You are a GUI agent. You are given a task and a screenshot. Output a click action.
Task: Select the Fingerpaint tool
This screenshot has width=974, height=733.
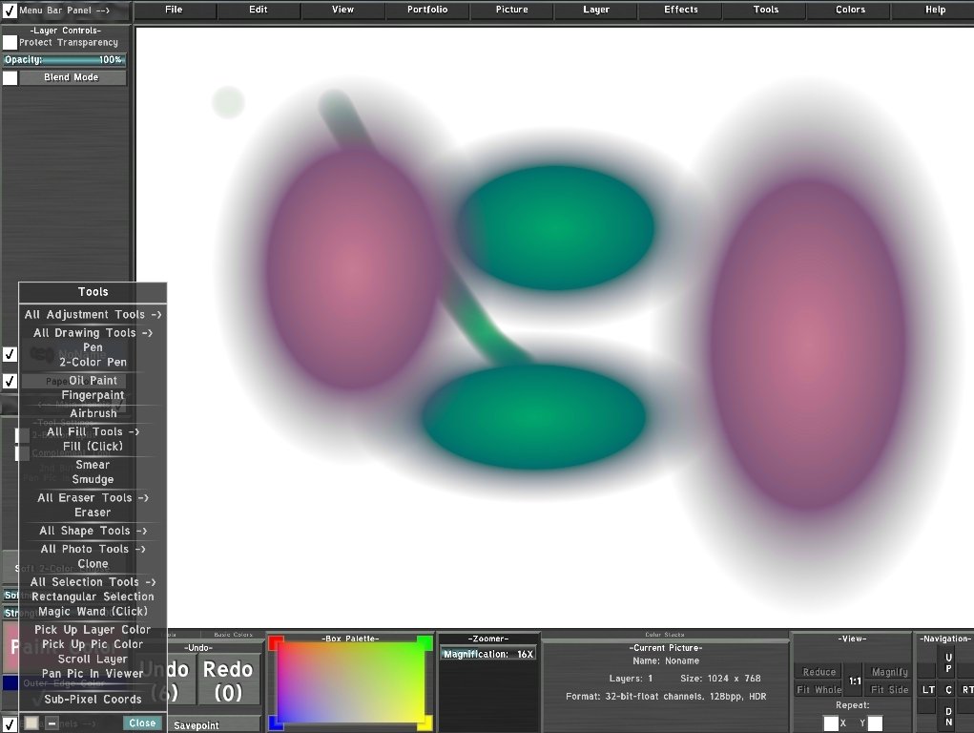[x=93, y=395]
